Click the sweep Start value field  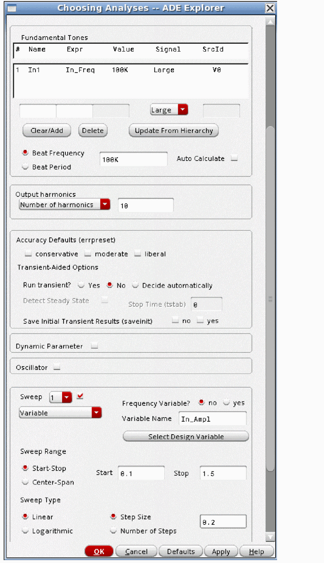[x=141, y=473]
